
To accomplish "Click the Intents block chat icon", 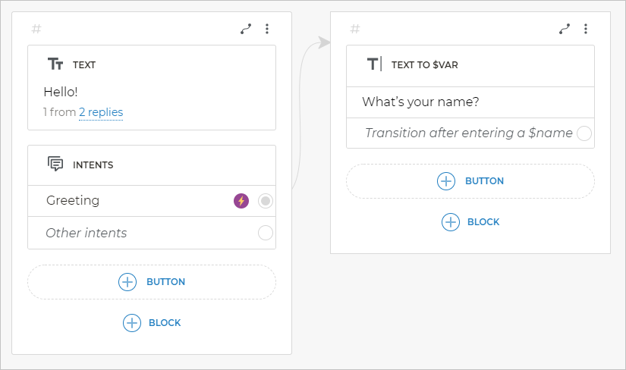I will (x=55, y=165).
